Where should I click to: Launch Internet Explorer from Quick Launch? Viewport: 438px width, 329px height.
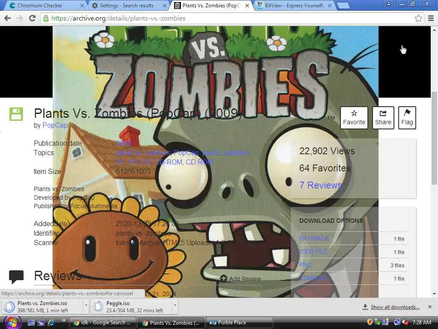point(51,323)
